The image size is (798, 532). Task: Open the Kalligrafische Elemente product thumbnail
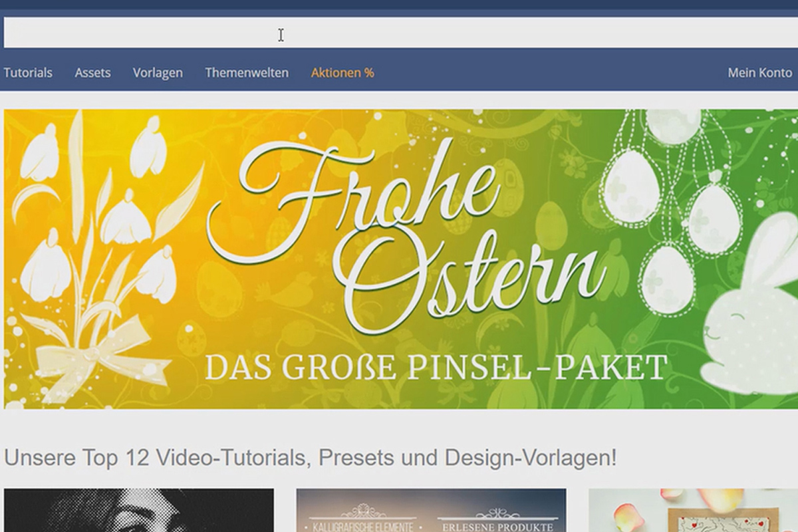pos(431,511)
